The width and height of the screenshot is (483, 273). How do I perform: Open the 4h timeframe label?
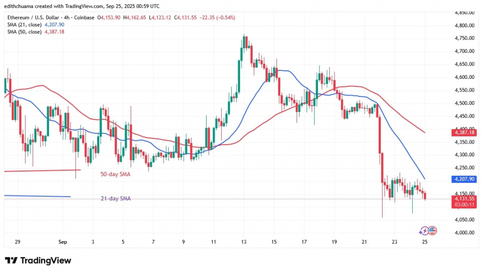coord(67,17)
